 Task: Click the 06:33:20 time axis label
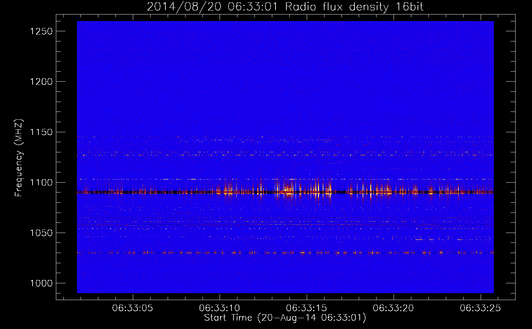393,308
